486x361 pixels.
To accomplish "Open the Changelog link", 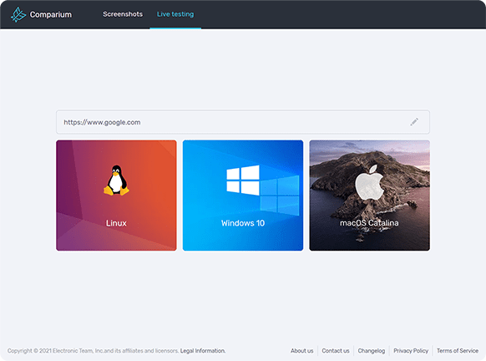I will [x=372, y=351].
